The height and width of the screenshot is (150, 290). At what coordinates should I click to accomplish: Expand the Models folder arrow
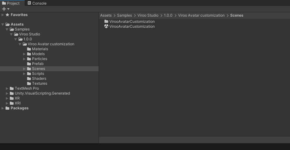(25, 54)
